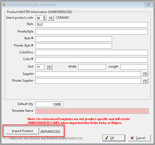Screen dimensions: 155x145
Task: Click the Style # input box
Action: (74, 39)
